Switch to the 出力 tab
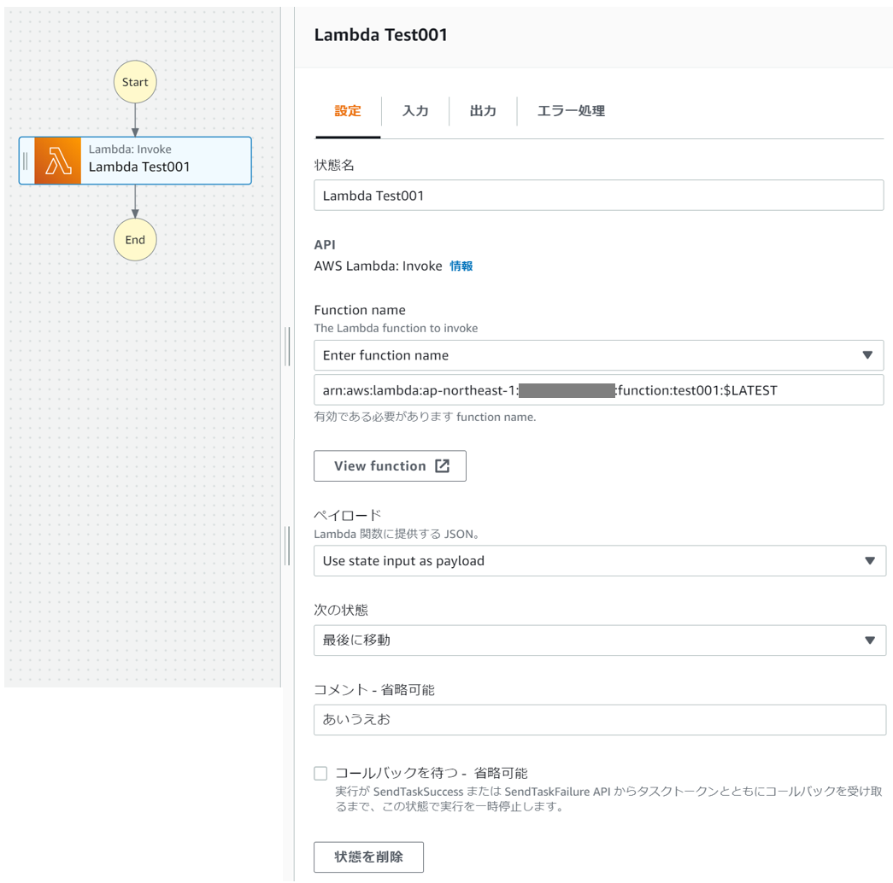Viewport: 893px width, 883px height. tap(483, 111)
